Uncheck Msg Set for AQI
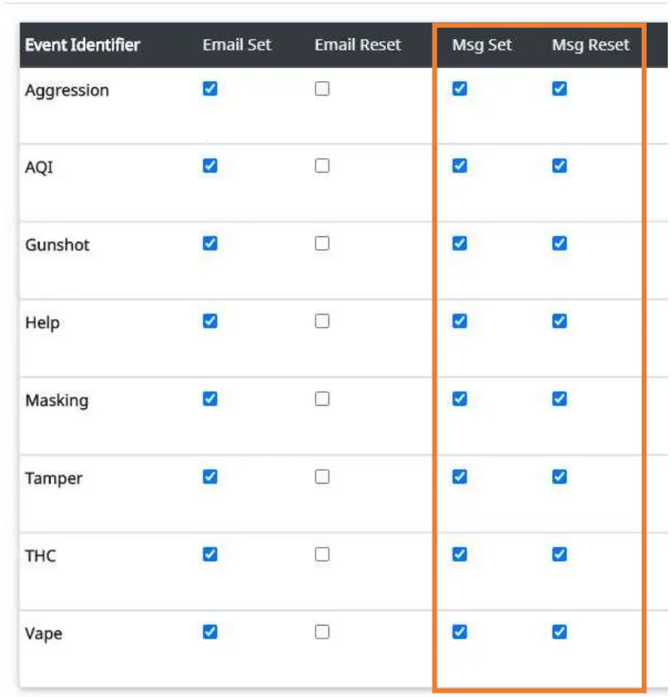The height and width of the screenshot is (697, 671). pos(459,166)
